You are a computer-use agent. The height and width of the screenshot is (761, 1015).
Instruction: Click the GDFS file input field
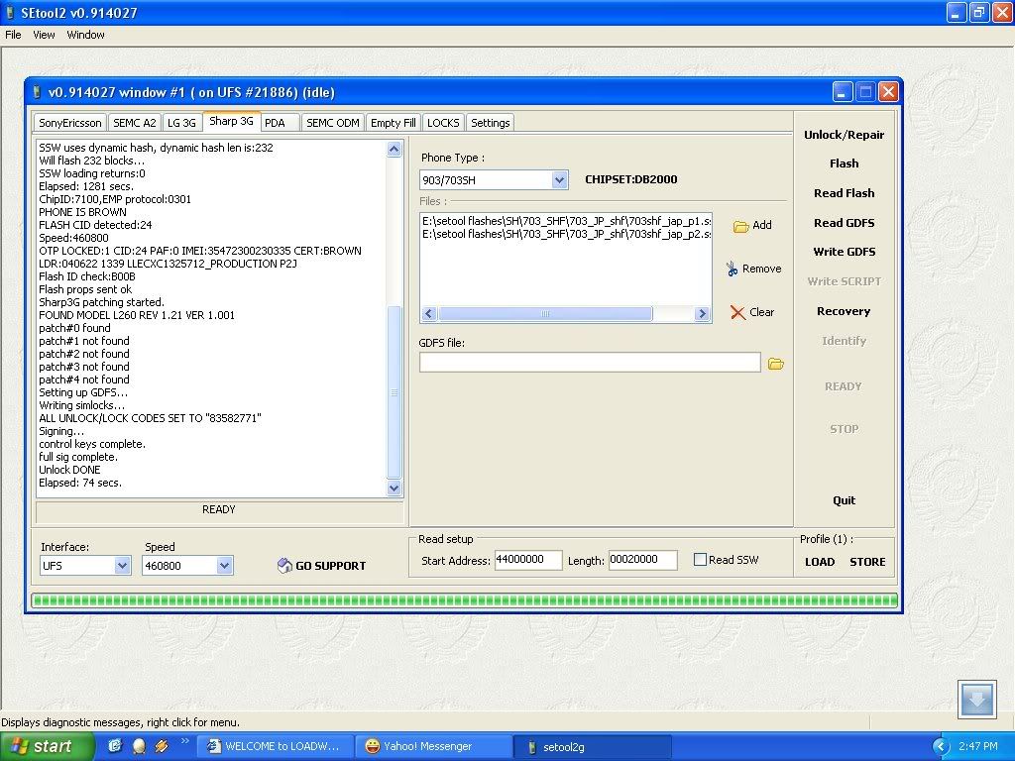click(590, 363)
